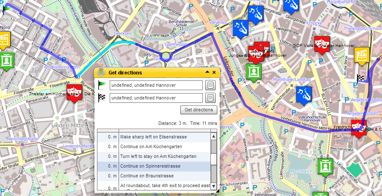Click the green start flag marker on map
The width and height of the screenshot is (382, 196).
click(x=6, y=9)
